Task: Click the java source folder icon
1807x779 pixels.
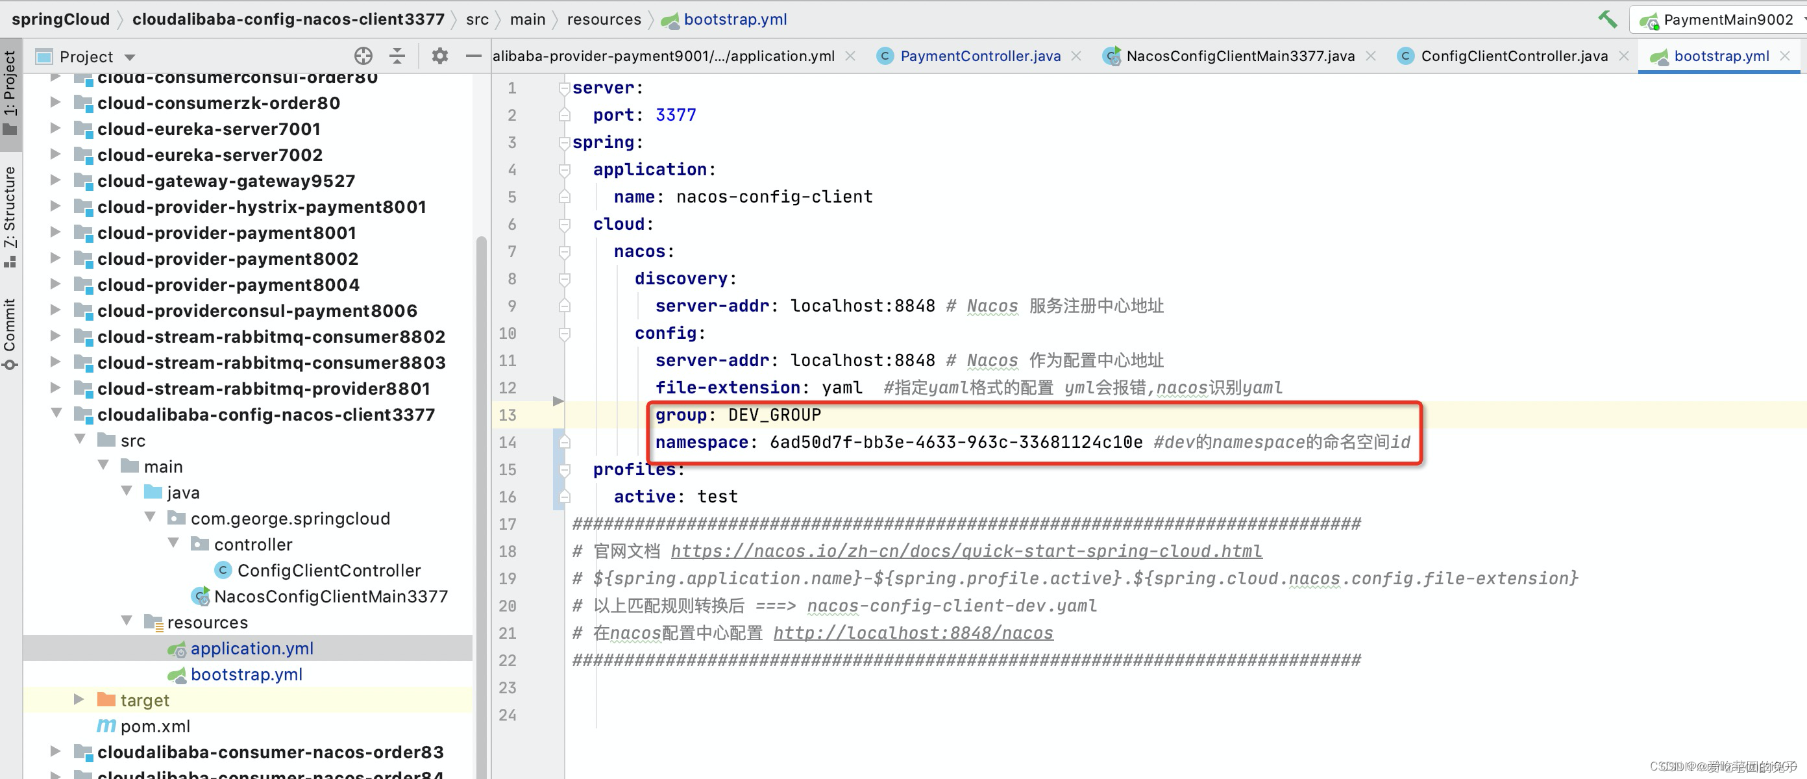Action: tap(153, 492)
